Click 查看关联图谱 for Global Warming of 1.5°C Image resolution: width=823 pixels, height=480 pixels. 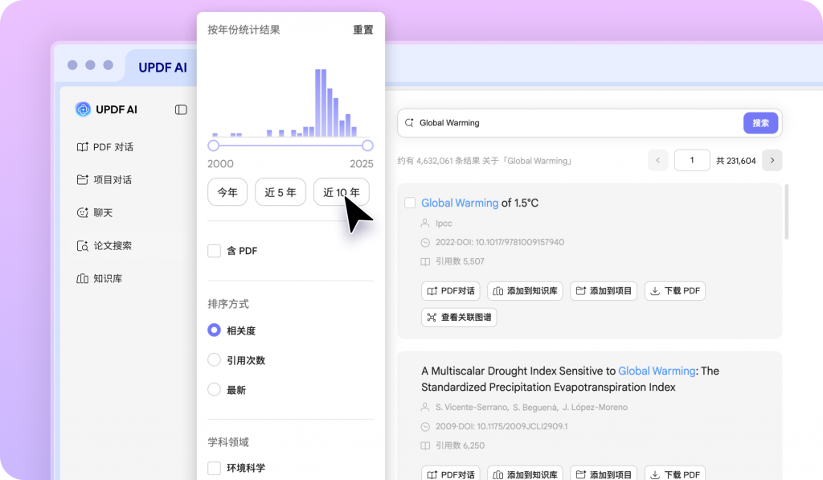pos(459,318)
